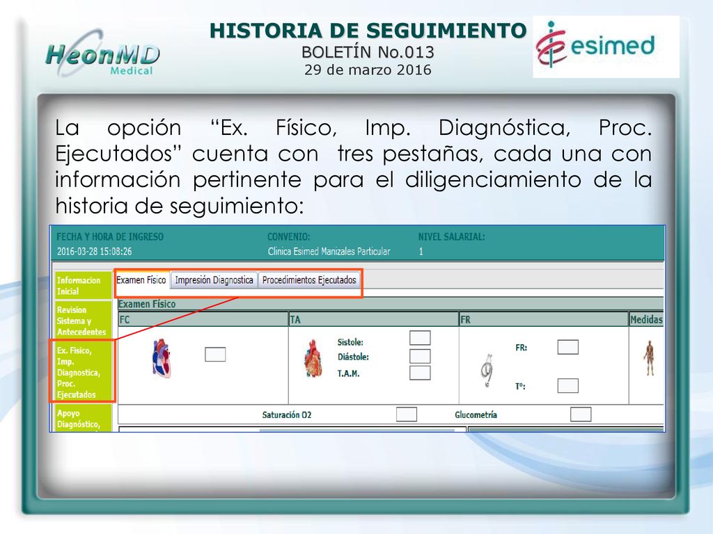Click the HISTORIA DE SEGUIMIENTO title
The image size is (713, 534).
tap(368, 31)
